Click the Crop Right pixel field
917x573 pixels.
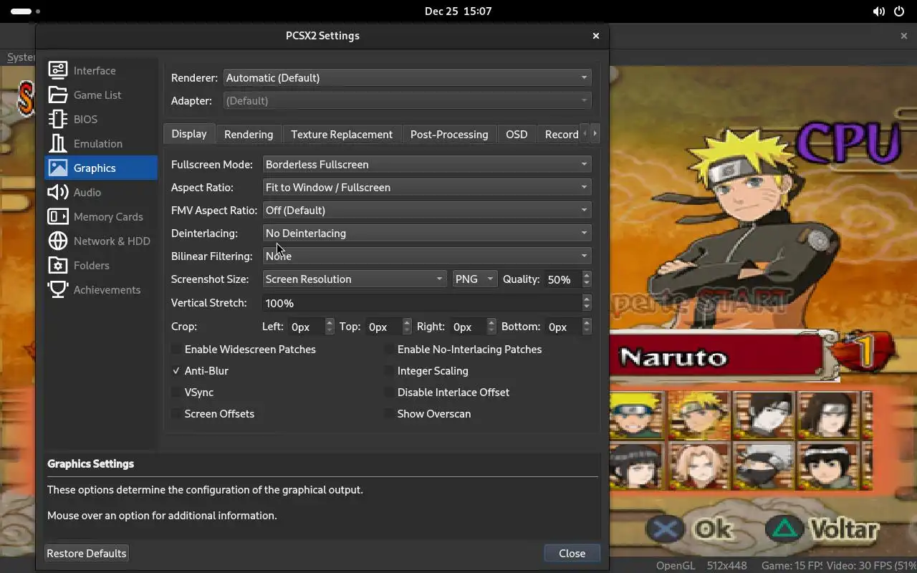click(x=473, y=326)
